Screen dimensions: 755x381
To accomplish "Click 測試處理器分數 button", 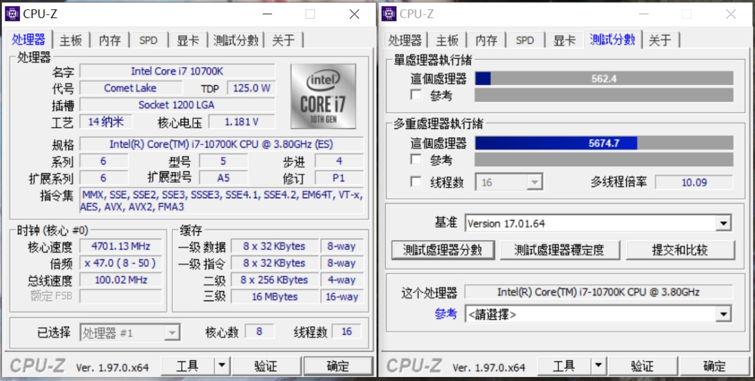I will 442,250.
